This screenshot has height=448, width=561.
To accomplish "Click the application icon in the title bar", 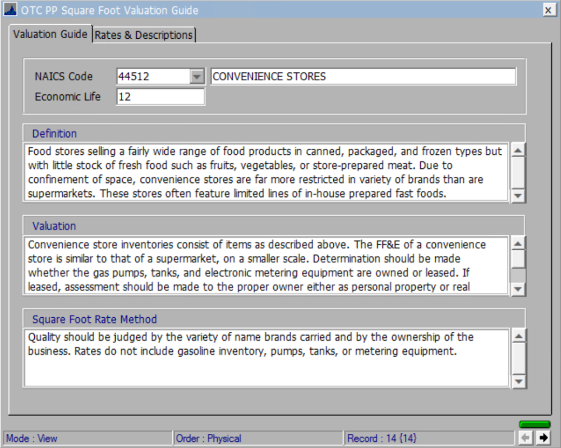I will [x=11, y=10].
